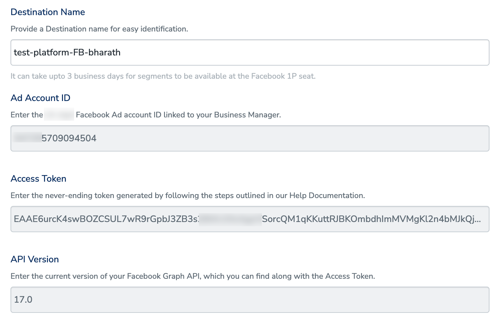Focus the Ad Account ID number field
Image resolution: width=500 pixels, height=324 pixels.
click(249, 138)
